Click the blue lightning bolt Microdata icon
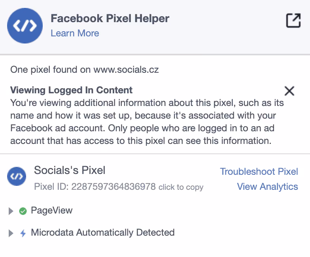The height and width of the screenshot is (257, 310). [23, 233]
